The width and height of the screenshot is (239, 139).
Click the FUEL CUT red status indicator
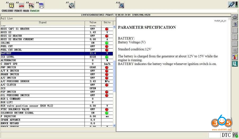click(107, 47)
